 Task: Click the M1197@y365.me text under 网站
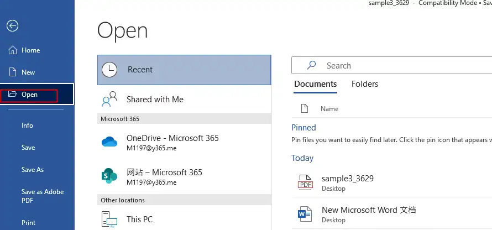coord(151,182)
